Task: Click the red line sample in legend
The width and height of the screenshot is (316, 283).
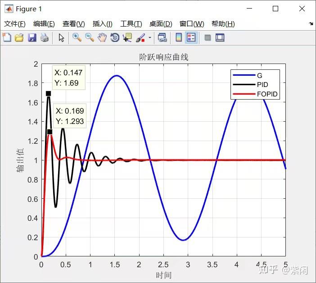Action: tap(244, 94)
